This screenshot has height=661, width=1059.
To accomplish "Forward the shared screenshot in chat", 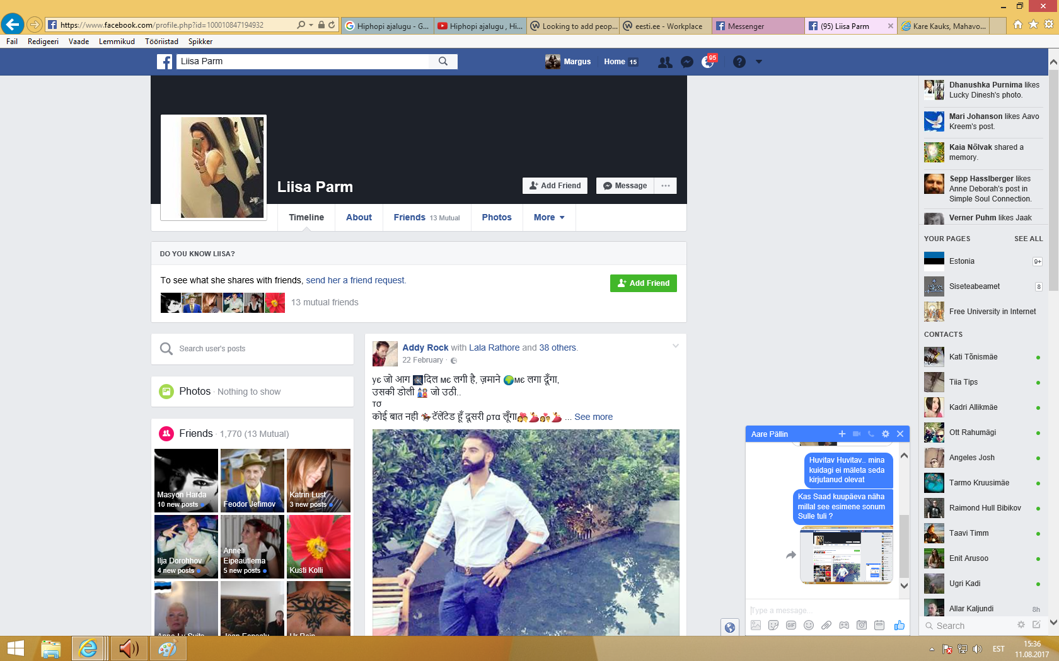I will (791, 555).
